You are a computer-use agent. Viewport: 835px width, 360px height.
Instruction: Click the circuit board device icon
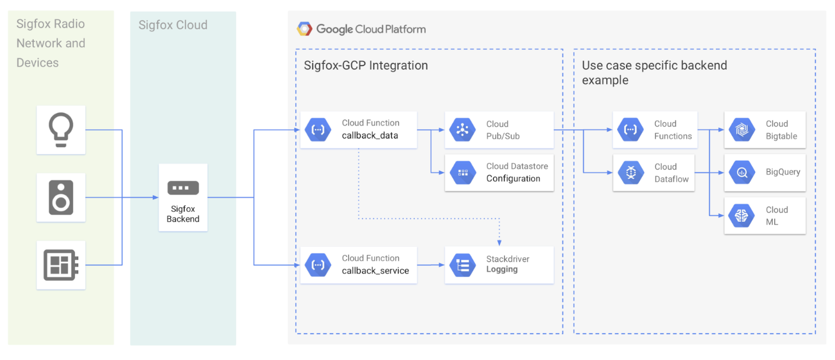coord(61,265)
